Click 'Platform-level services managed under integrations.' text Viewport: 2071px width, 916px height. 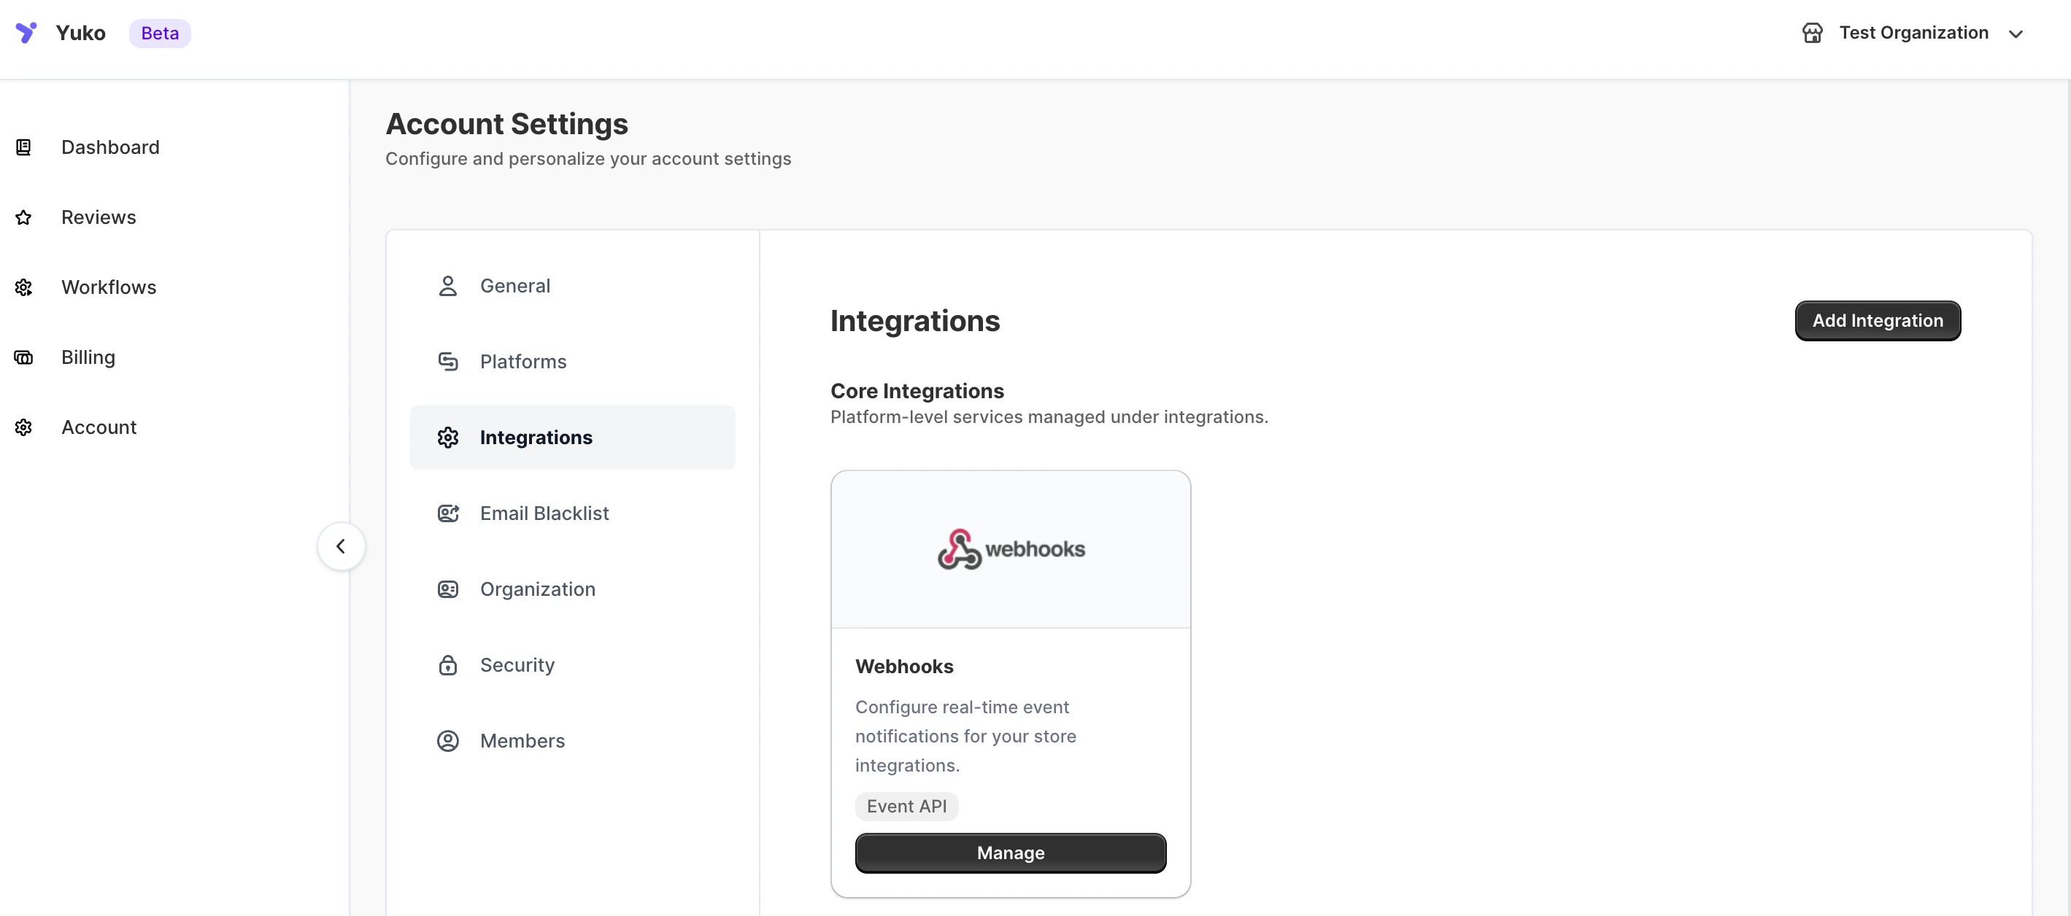tap(1049, 417)
